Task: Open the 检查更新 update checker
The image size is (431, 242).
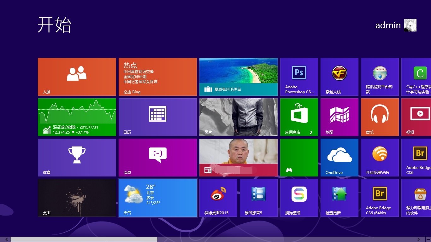Action: pos(339,198)
